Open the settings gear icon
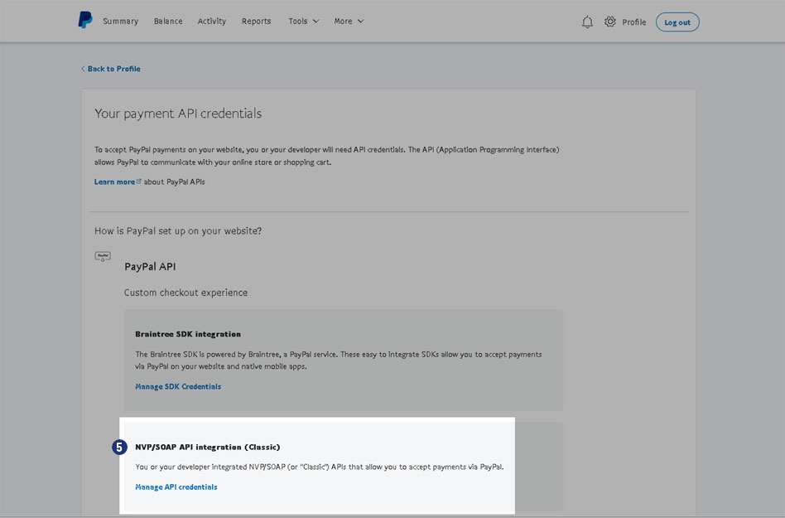The height and width of the screenshot is (518, 785). [x=610, y=22]
